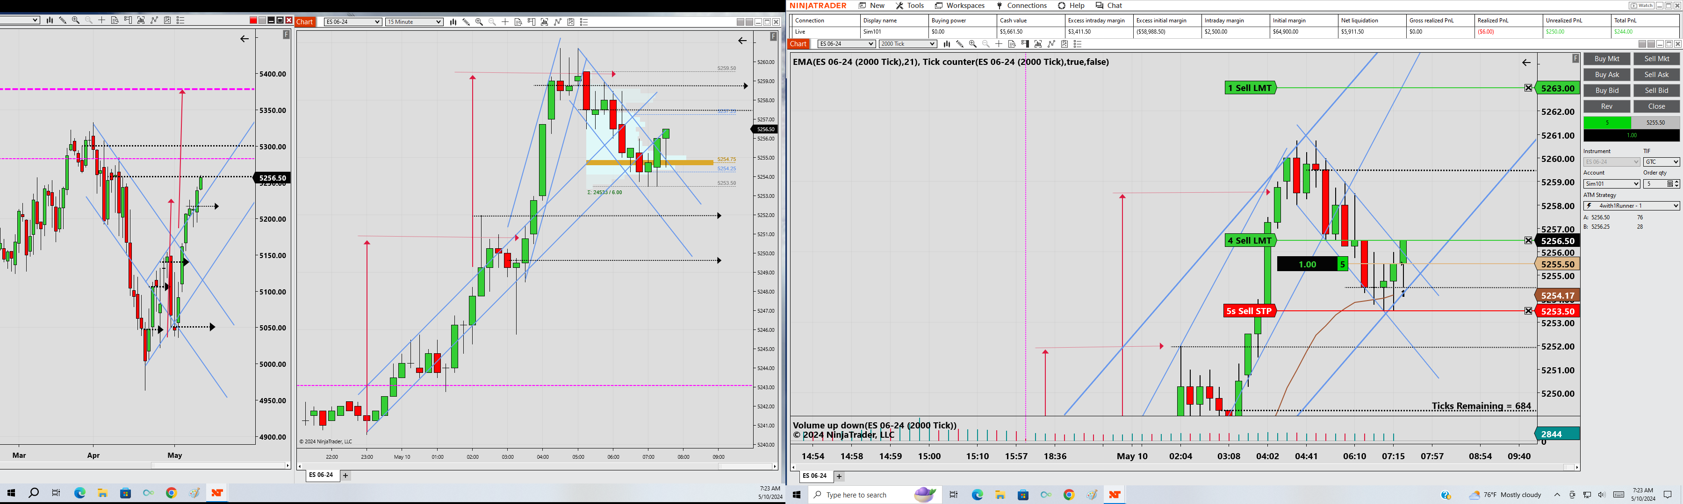Toggle Chart Trader panel in 2000 Tick chart

[x=1025, y=44]
